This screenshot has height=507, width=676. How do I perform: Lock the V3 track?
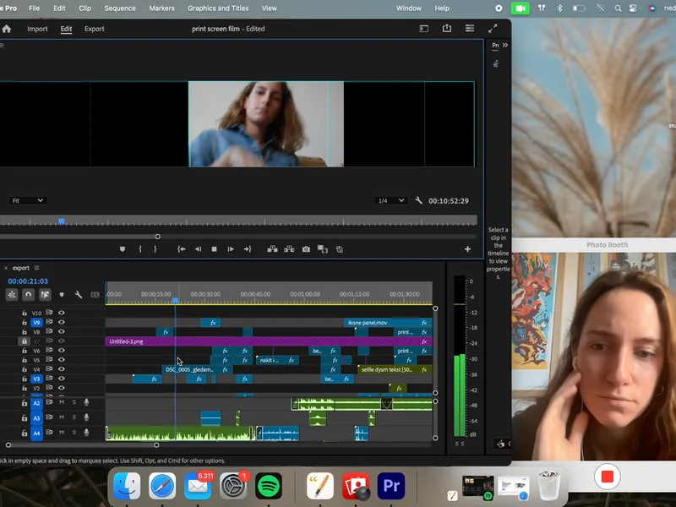(x=25, y=379)
